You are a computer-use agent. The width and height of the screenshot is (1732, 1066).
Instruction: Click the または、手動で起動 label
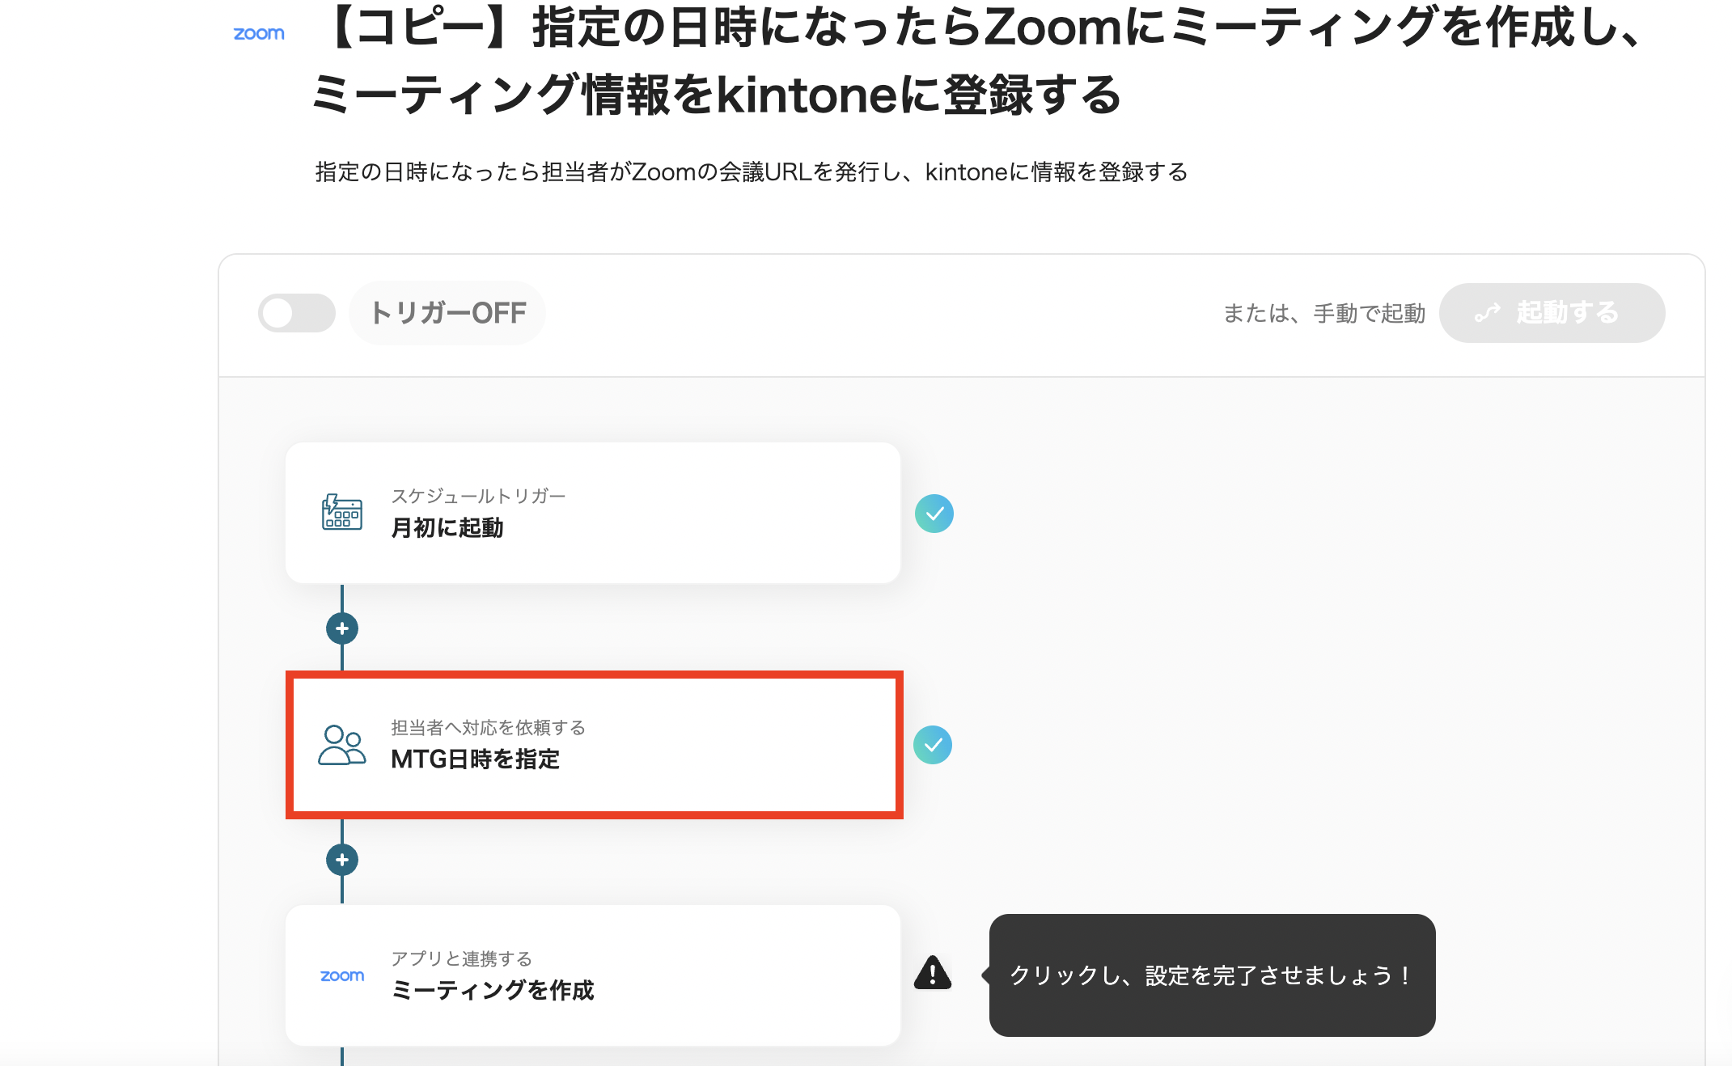(x=1324, y=313)
